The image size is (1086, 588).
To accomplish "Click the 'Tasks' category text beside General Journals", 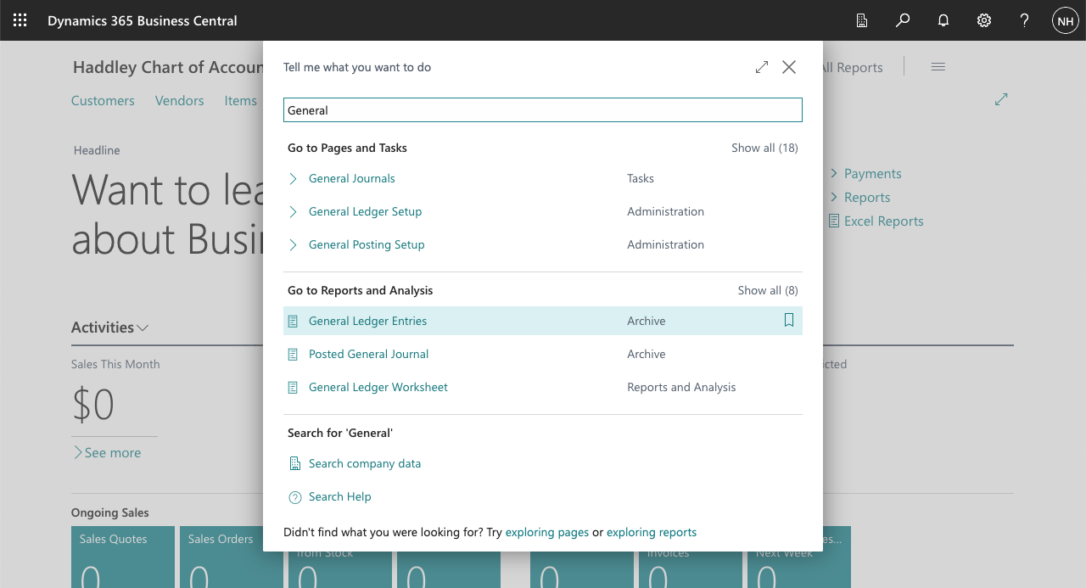I will 641,178.
